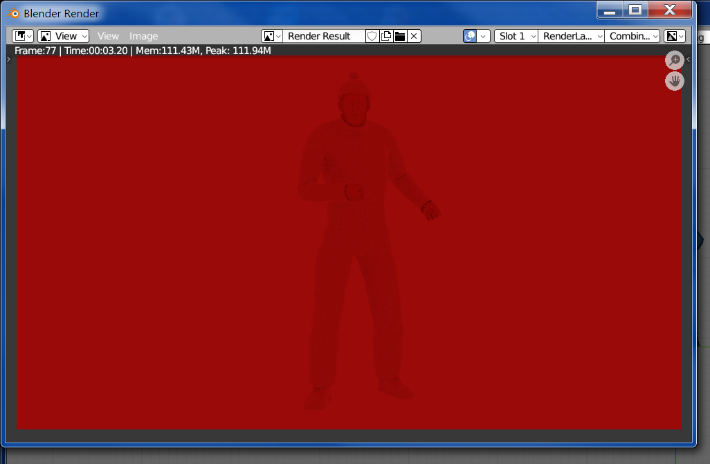Click the new image copy icon
Screen dimensions: 710x464
point(386,36)
